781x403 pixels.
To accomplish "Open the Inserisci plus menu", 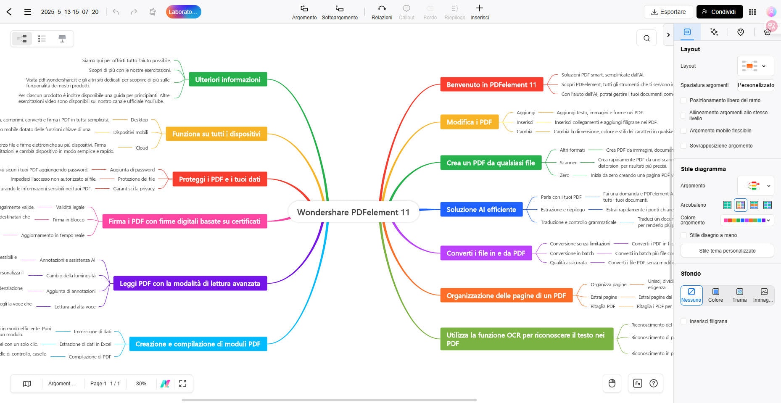I will [x=480, y=12].
